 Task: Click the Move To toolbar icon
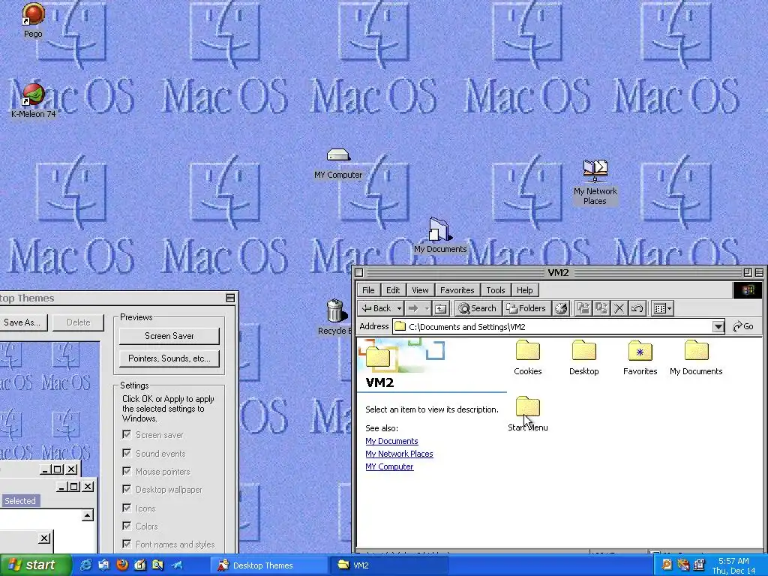583,308
